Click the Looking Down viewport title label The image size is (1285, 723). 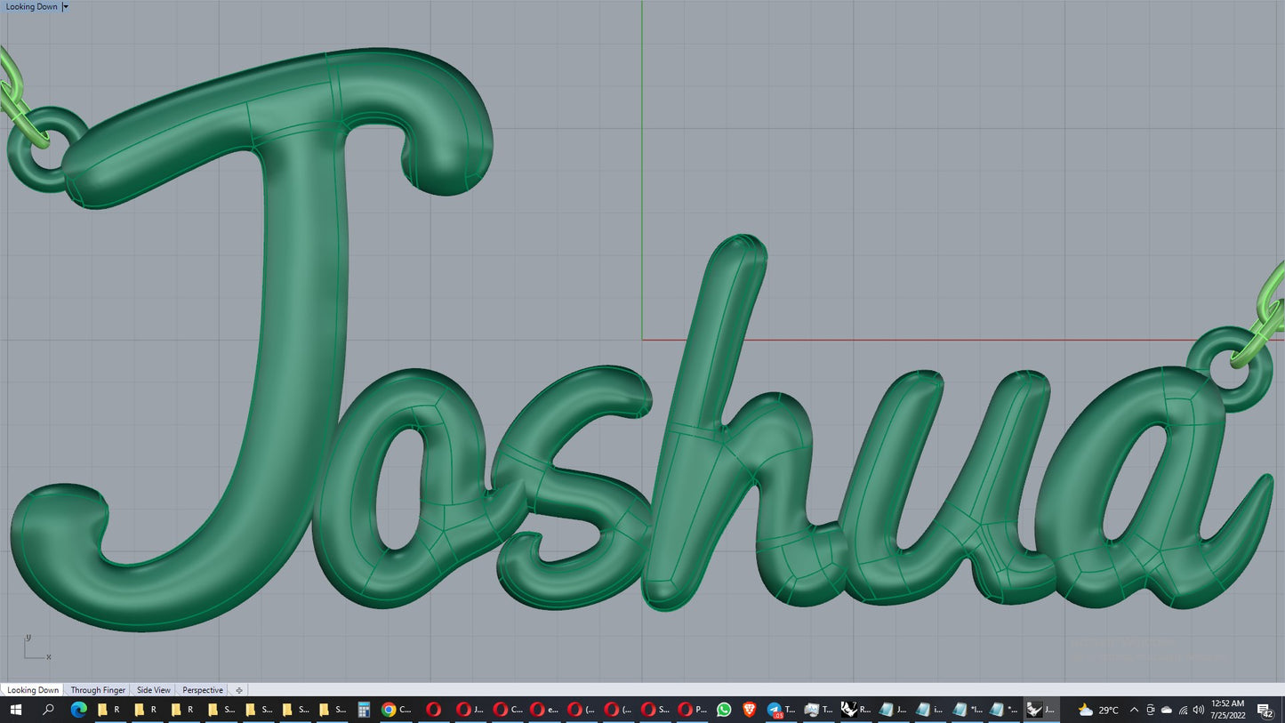pyautogui.click(x=32, y=6)
